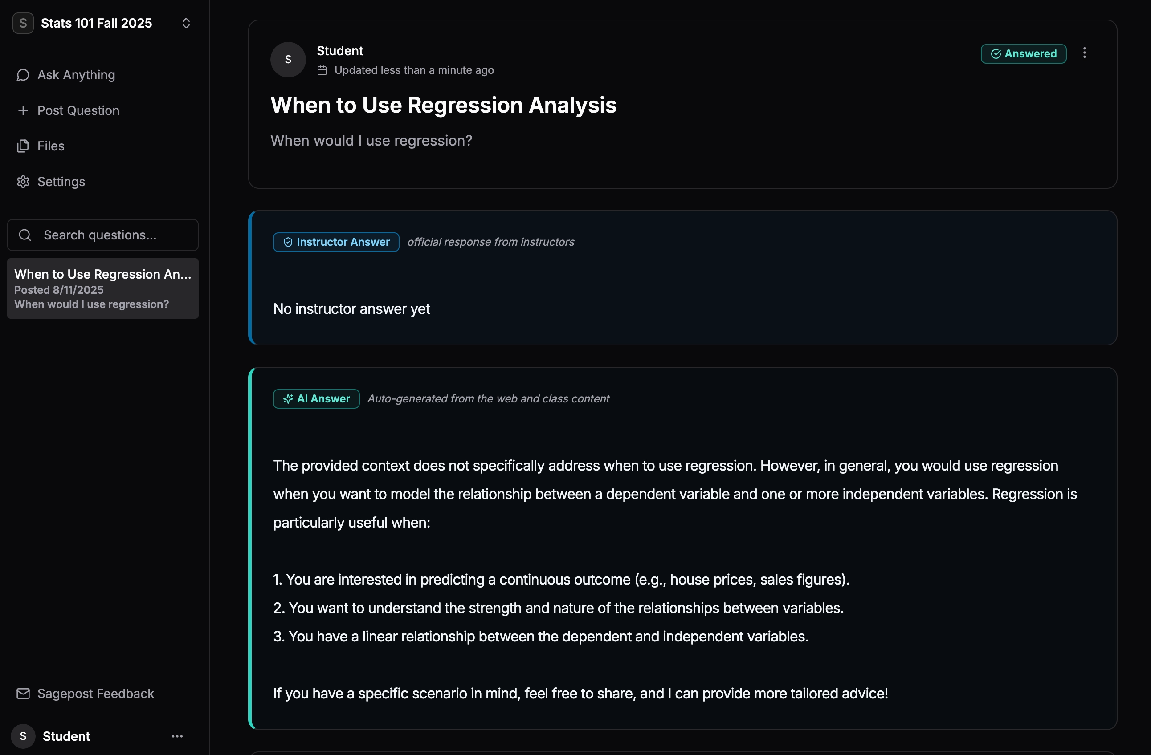Click the Student avatar in the post header
Image resolution: width=1151 pixels, height=755 pixels.
point(288,59)
